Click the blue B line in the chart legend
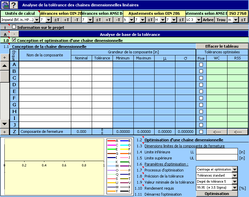This screenshot has width=249, height=197. 124,141
